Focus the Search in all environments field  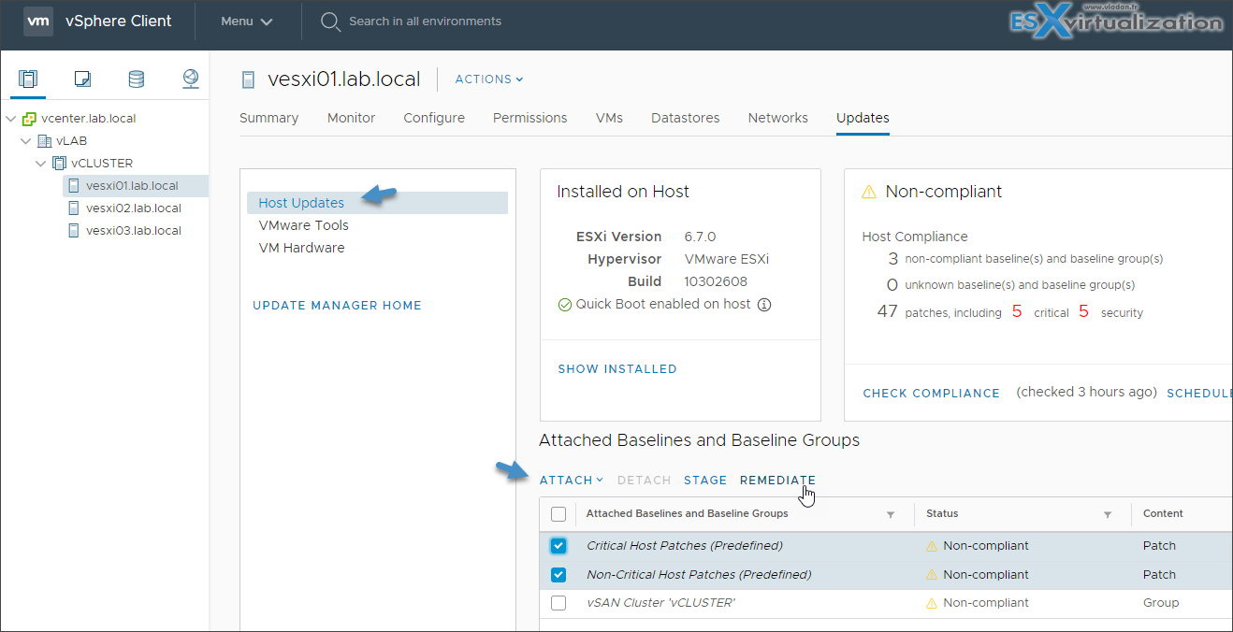pos(425,22)
